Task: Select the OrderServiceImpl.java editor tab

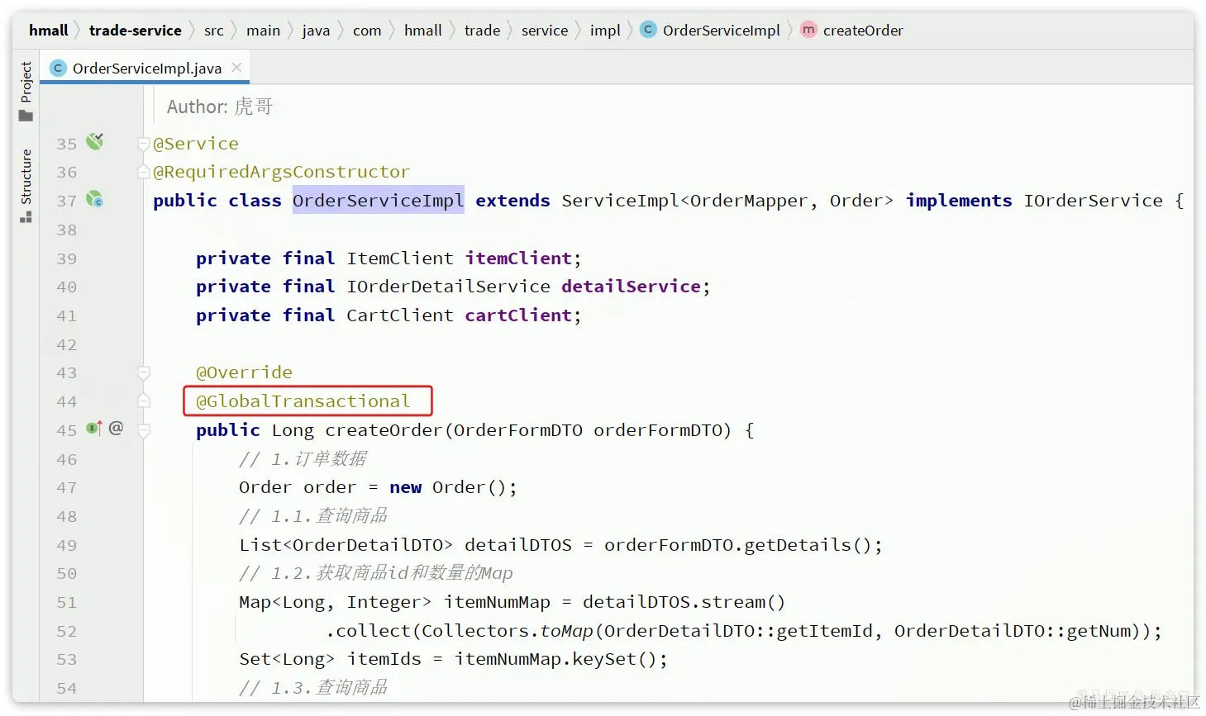Action: tap(145, 69)
